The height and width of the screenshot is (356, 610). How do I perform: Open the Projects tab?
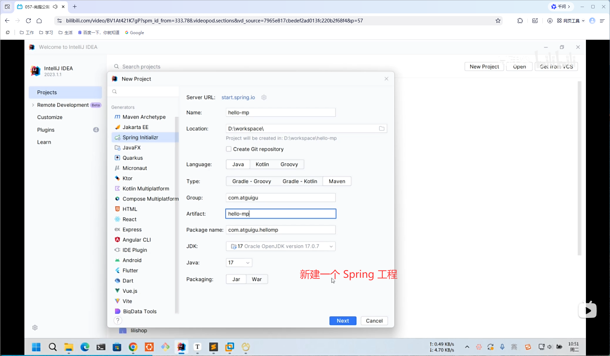65,93
